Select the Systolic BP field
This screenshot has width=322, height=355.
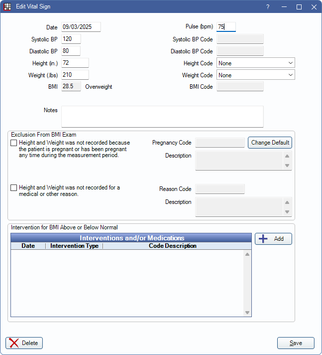(x=71, y=39)
